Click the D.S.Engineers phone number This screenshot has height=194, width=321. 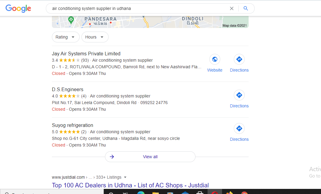(x=154, y=103)
